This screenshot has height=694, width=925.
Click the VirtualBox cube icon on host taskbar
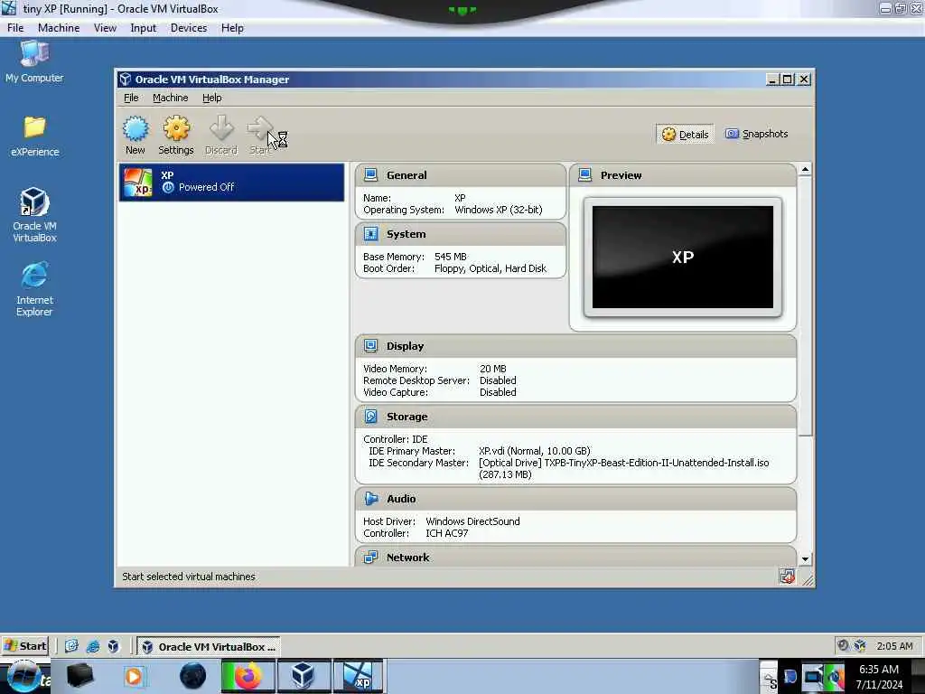[x=303, y=676]
